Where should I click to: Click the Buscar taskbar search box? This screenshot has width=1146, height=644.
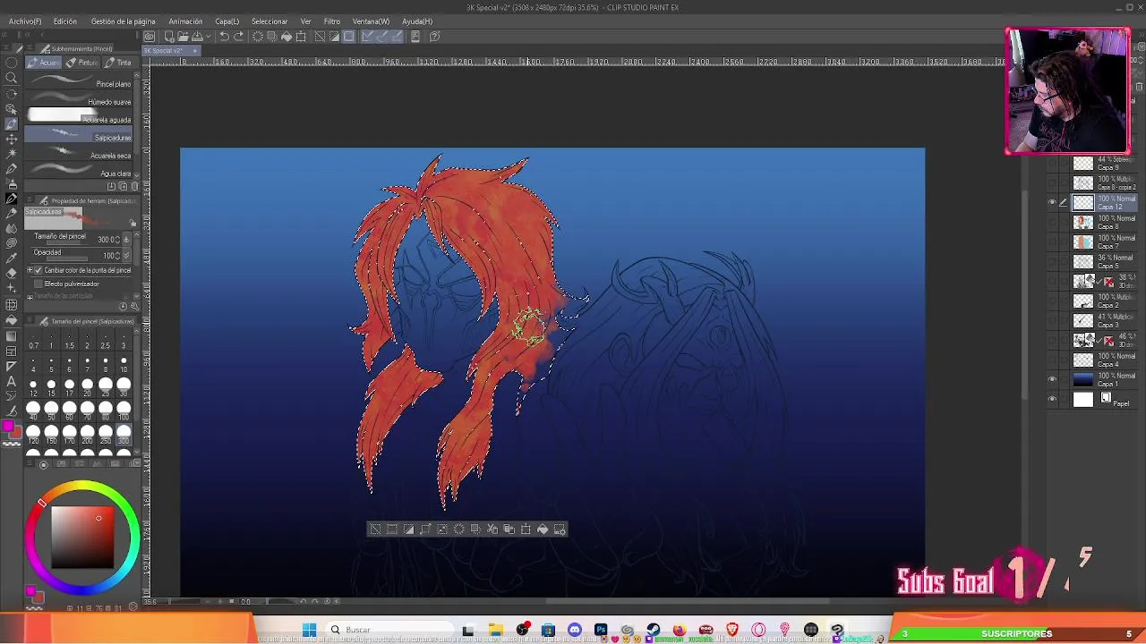click(x=389, y=630)
